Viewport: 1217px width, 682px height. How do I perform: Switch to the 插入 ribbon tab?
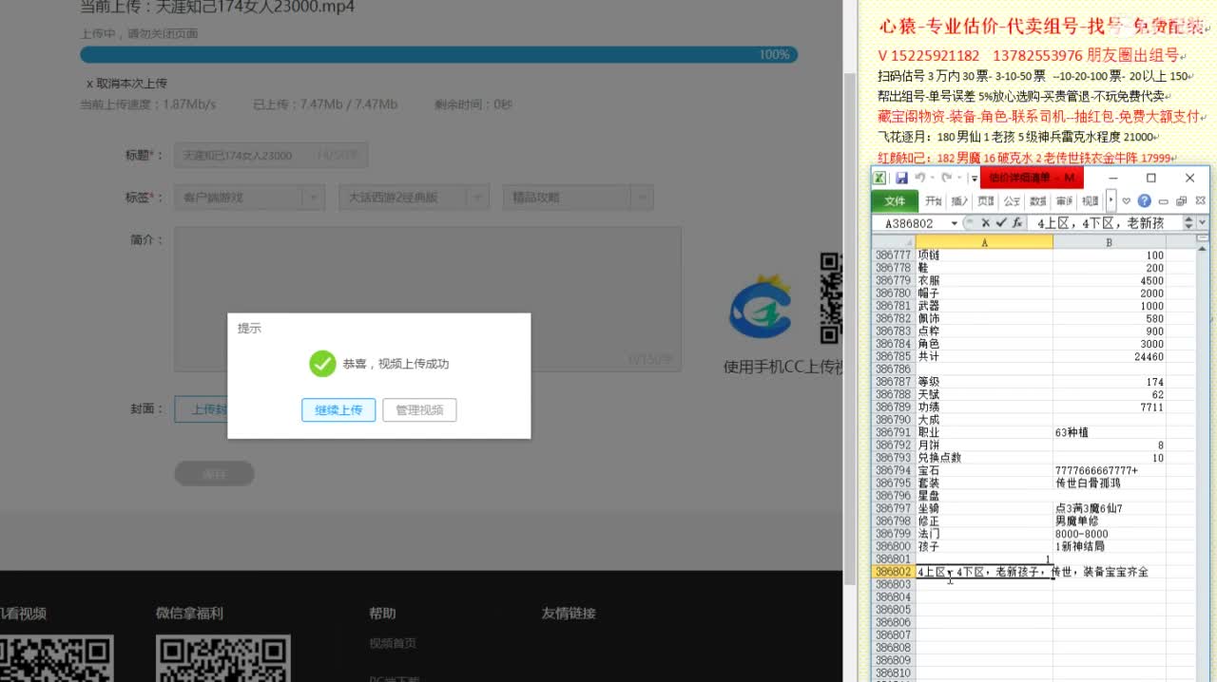(959, 200)
